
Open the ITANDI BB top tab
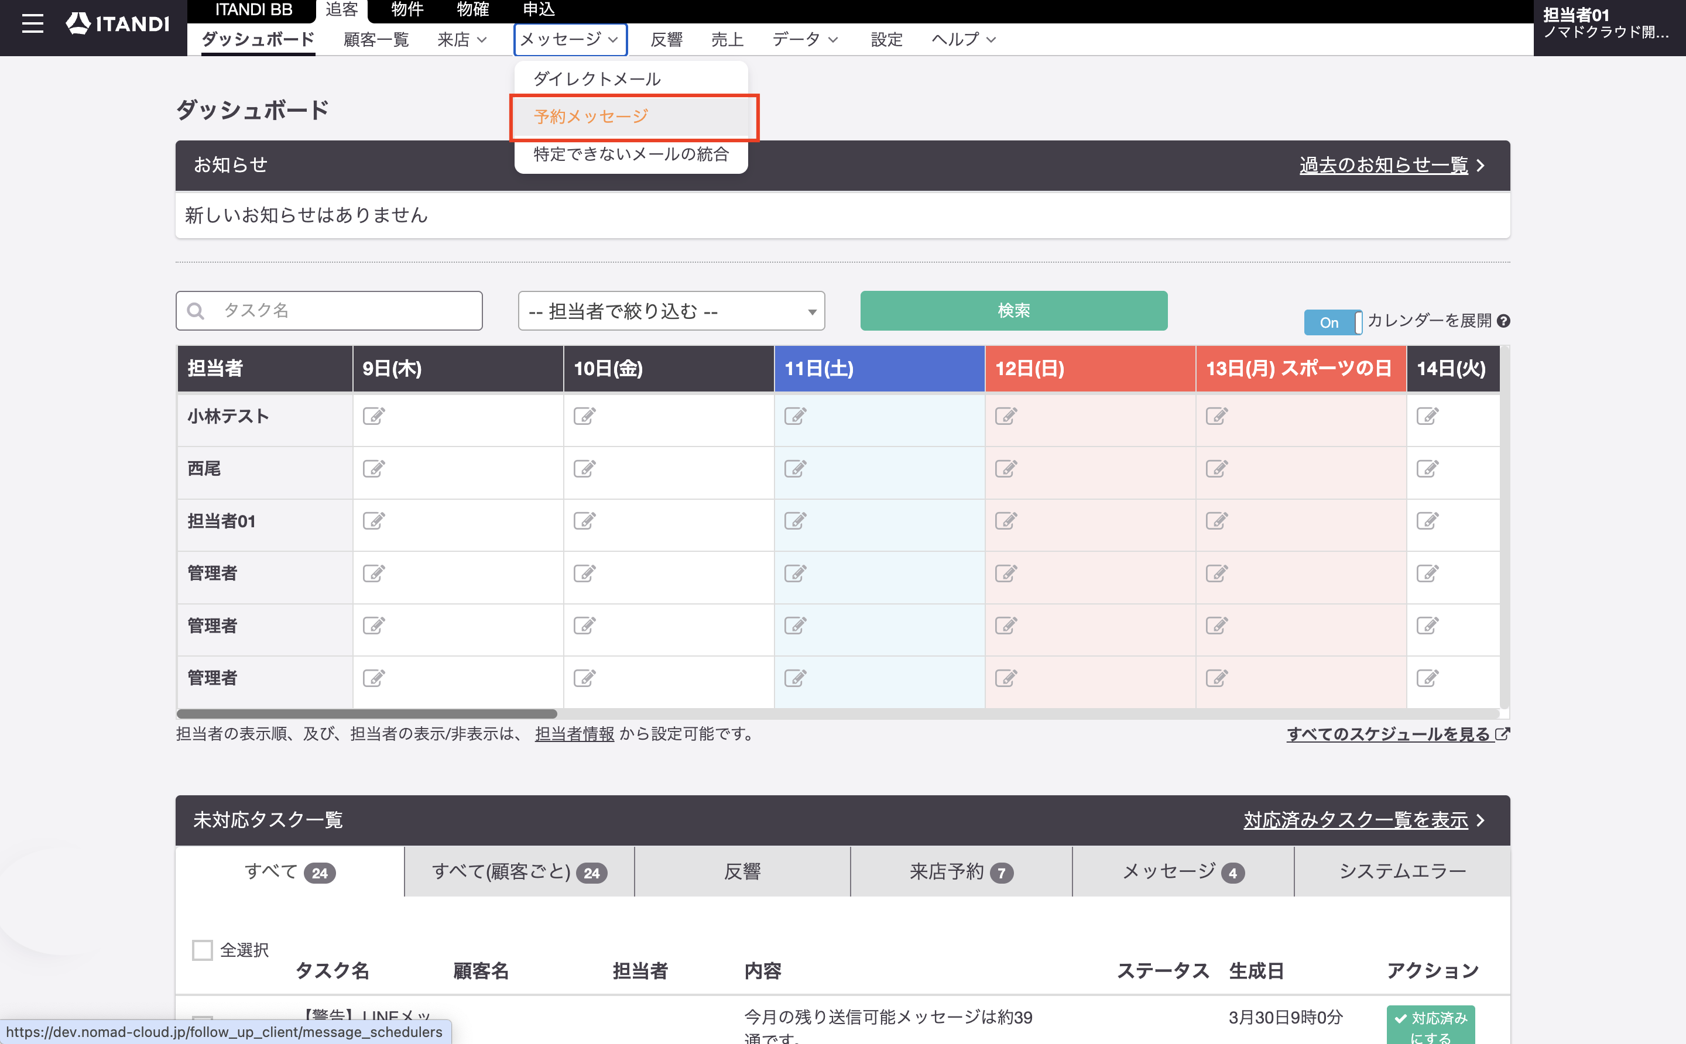coord(253,10)
